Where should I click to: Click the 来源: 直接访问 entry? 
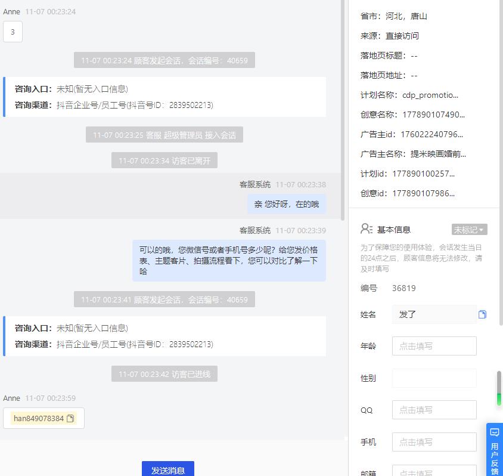click(x=389, y=36)
